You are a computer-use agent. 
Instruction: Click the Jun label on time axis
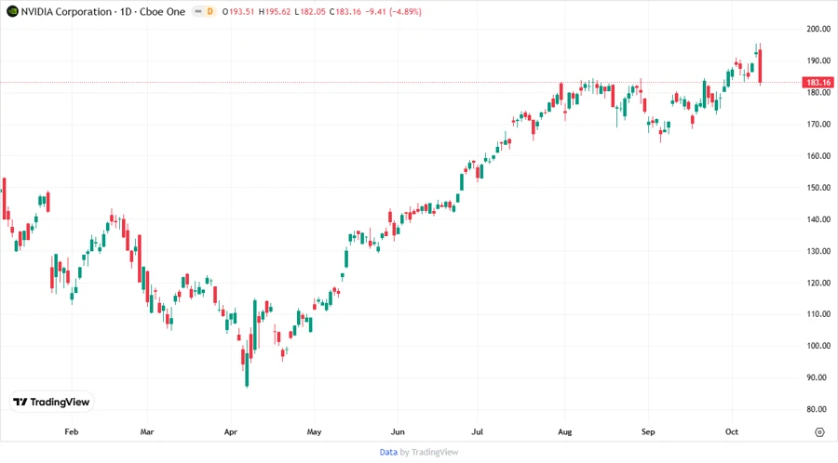pos(398,431)
